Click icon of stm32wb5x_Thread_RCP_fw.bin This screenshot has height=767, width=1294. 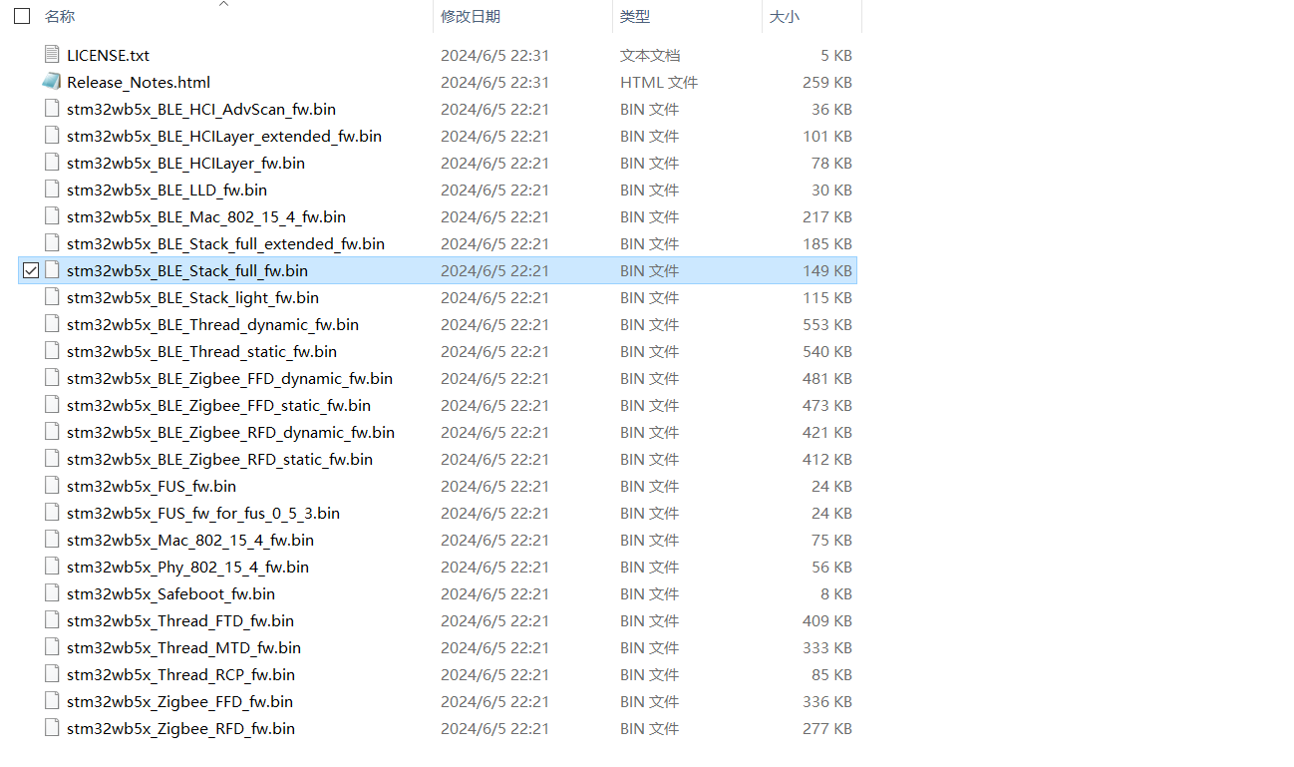pos(52,674)
